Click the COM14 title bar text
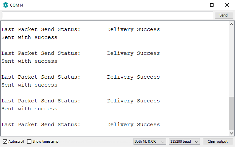The image size is (235, 147). 17,5
